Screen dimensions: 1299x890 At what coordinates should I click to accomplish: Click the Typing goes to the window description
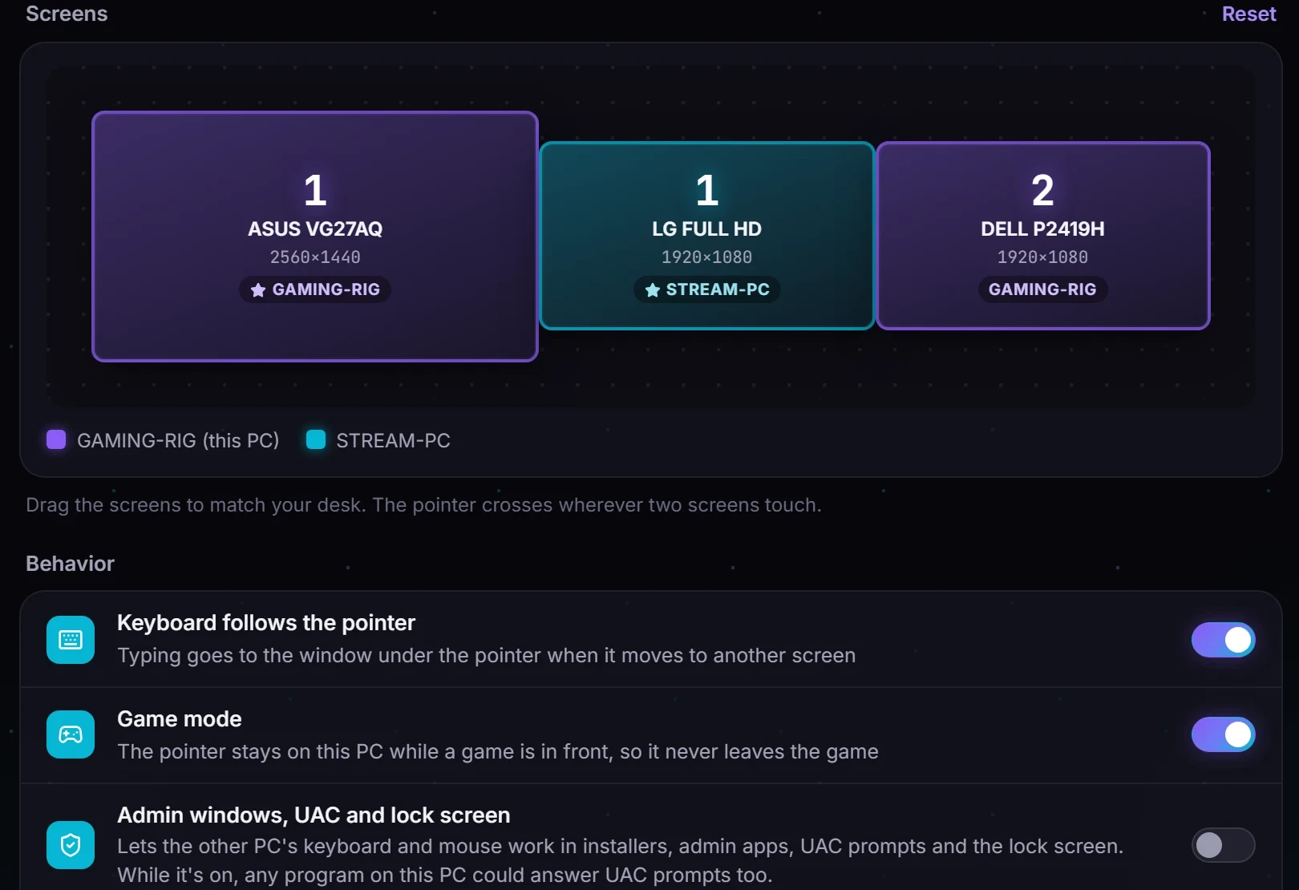click(x=487, y=656)
